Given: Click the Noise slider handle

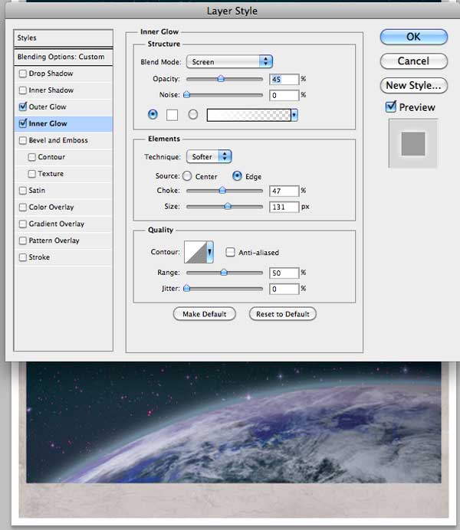Looking at the screenshot, I should click(x=186, y=95).
